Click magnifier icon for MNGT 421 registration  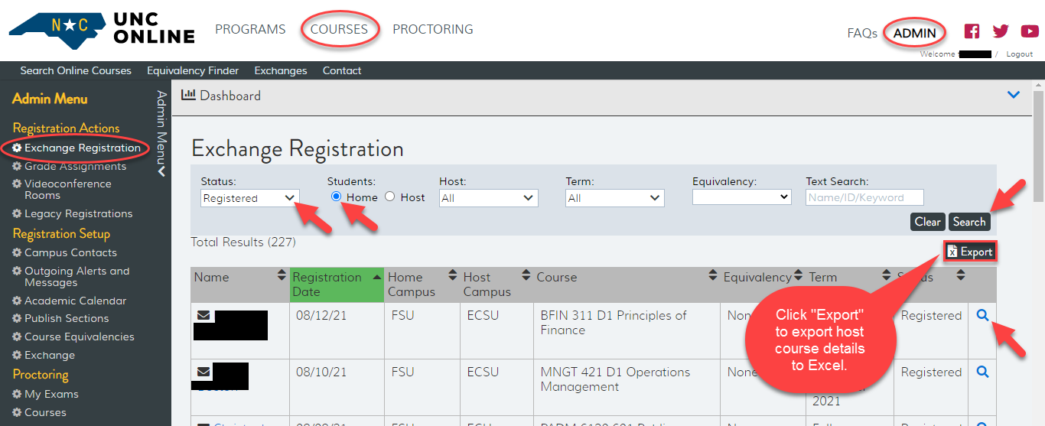pos(983,372)
